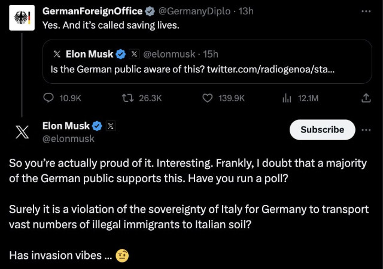Click the share upload arrow icon

[366, 98]
